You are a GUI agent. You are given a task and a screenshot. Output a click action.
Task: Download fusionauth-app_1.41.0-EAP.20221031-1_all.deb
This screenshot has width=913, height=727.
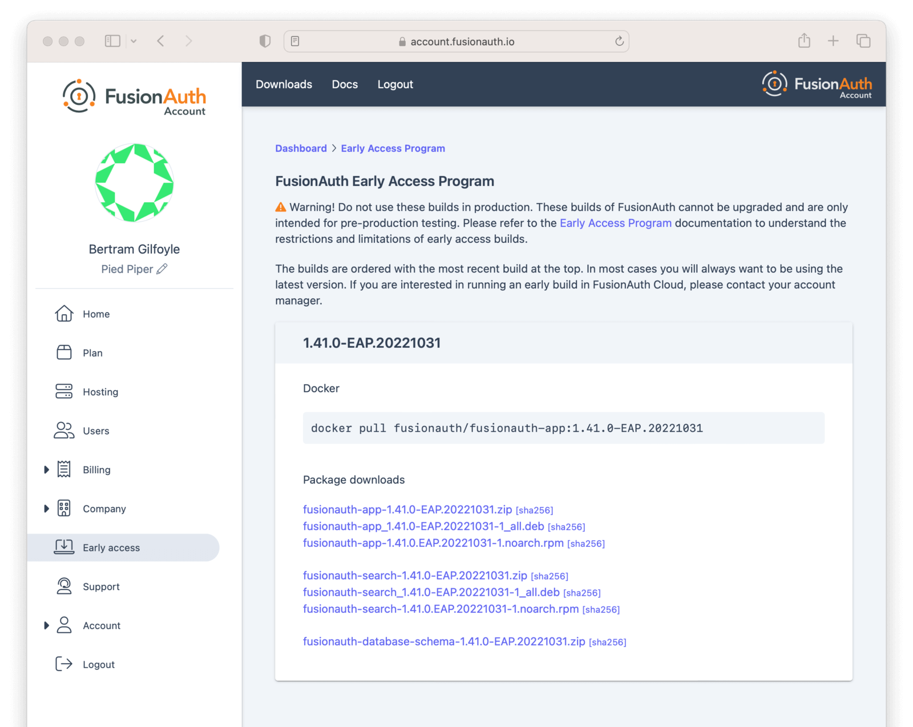tap(423, 526)
